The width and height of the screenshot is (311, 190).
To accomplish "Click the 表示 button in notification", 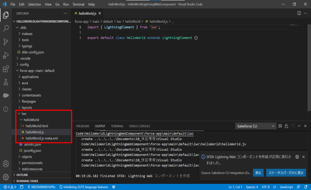I will (258, 173).
